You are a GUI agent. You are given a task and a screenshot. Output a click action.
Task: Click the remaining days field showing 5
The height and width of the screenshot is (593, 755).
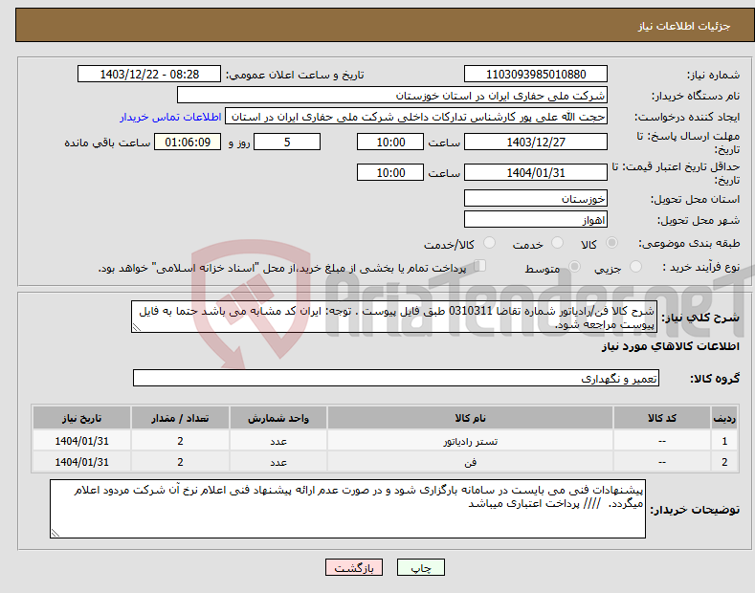pos(287,142)
